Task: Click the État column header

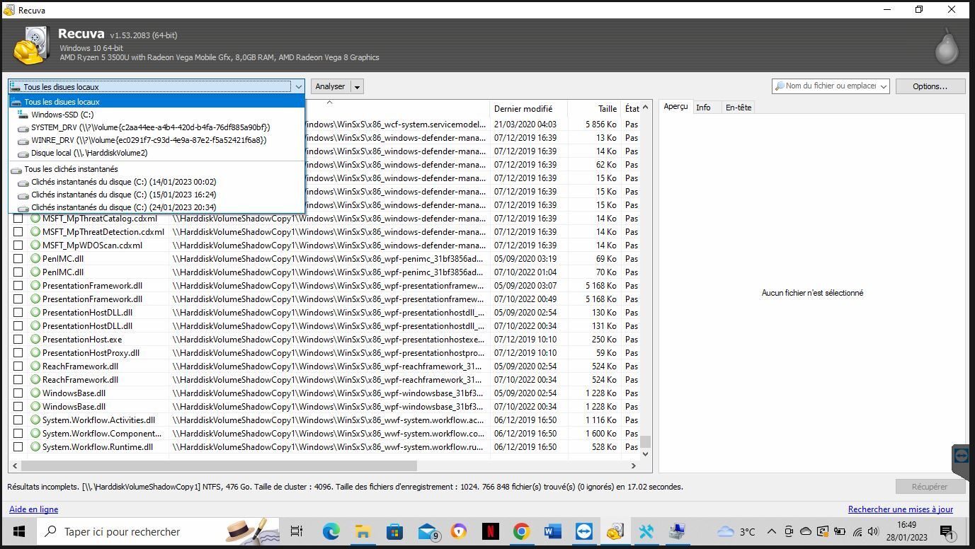Action: pos(632,109)
